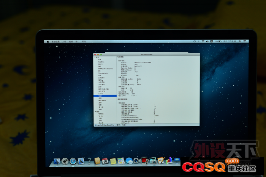Click Pack Lot Code row
The width and height of the screenshot is (266, 177).
(128, 68)
